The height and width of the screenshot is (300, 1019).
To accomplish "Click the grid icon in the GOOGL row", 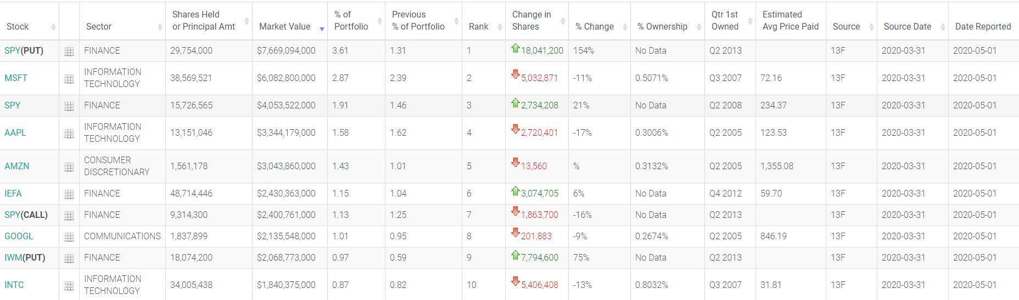I will pyautogui.click(x=69, y=237).
